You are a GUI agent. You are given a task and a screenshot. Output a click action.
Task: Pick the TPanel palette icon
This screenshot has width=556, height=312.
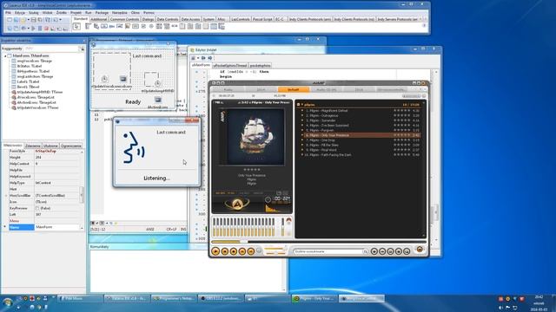[206, 27]
